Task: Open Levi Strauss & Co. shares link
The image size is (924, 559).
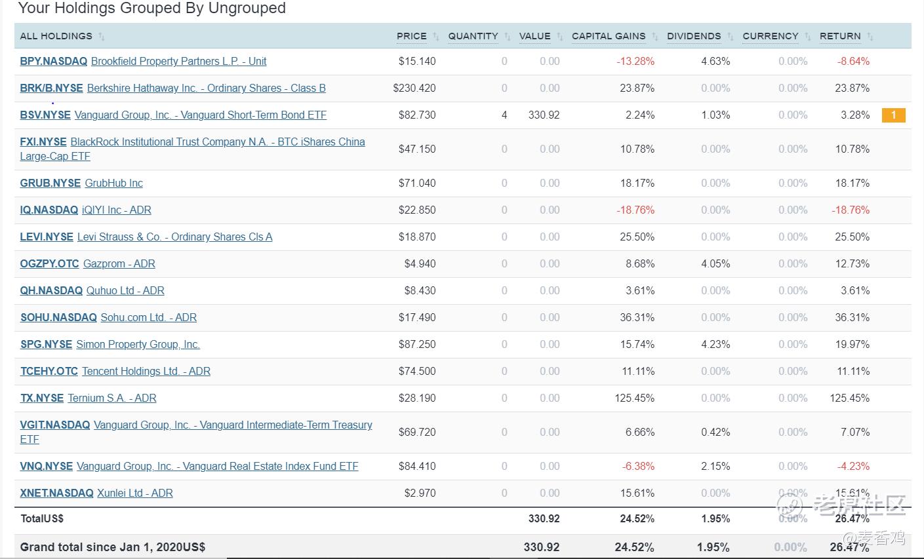Action: click(x=174, y=237)
